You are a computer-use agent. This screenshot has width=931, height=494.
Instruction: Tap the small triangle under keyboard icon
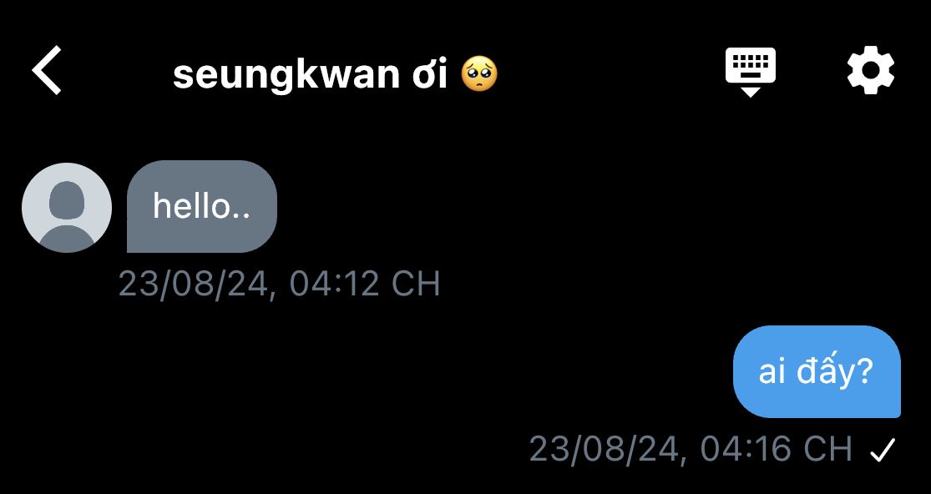(x=751, y=91)
